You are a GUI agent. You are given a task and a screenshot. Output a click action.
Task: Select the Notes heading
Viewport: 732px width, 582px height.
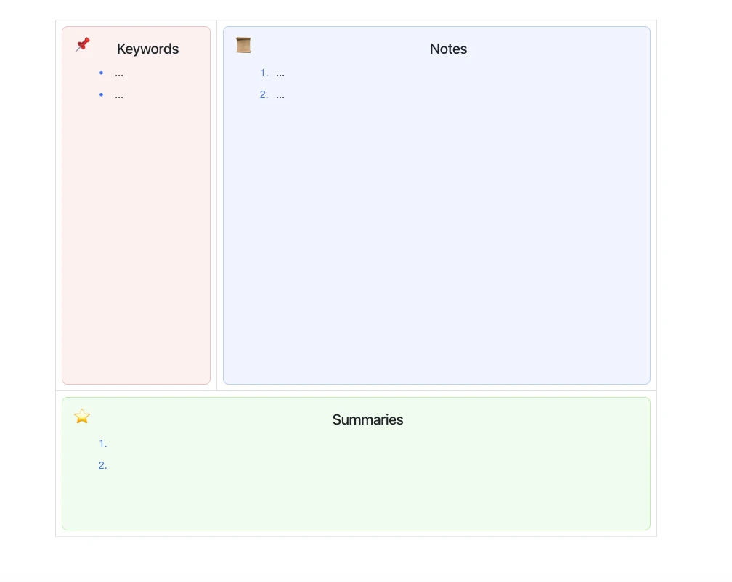[448, 49]
